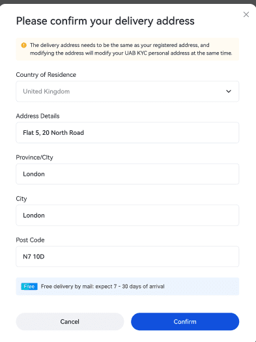256x342 pixels.
Task: Click the Country of Residence label
Action: click(x=46, y=75)
